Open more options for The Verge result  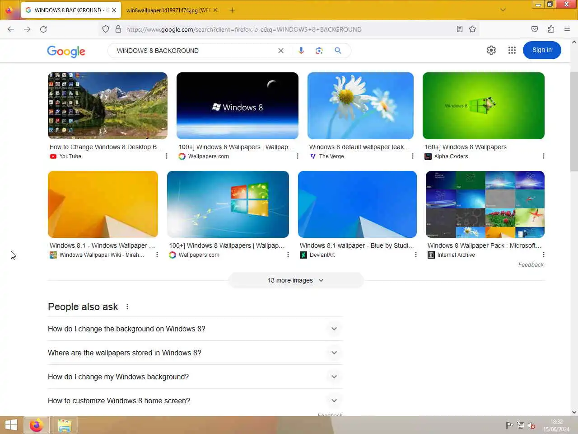coord(412,156)
